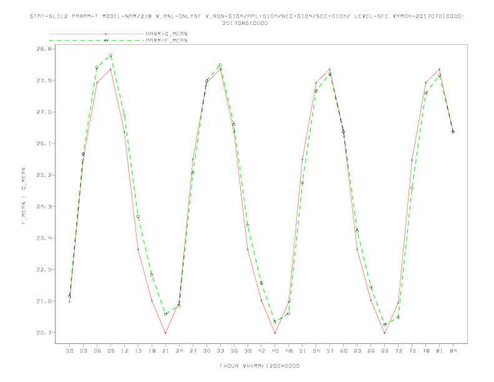Viewport: 494px width, 382px height.
Task: Click the x-axis hour label 72
Action: tap(398, 351)
